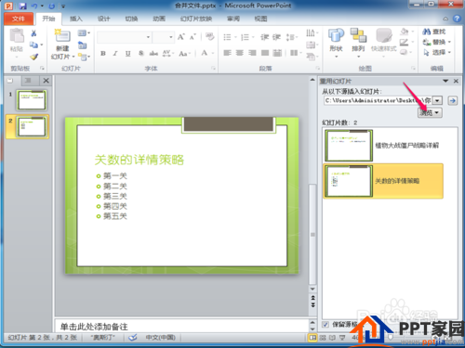This screenshot has height=348, width=465.
Task: Switch to the Animations ribbon tab
Action: [159, 19]
